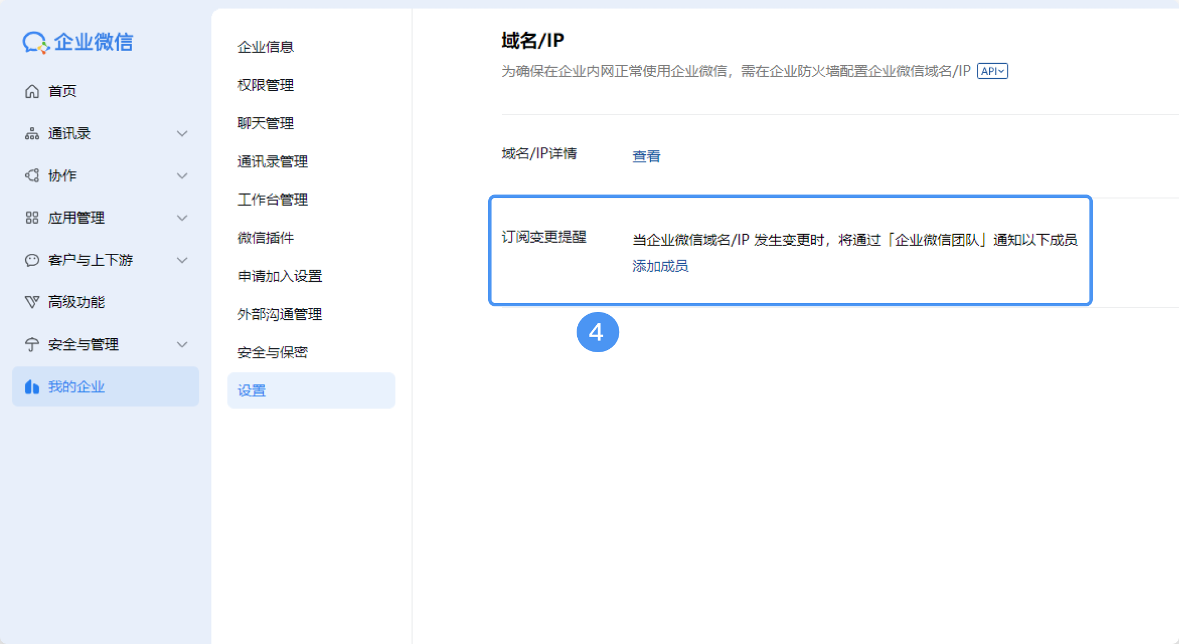Viewport: 1179px width, 644px height.
Task: Click the 客户与上下游 sidebar label
Action: [x=91, y=260]
